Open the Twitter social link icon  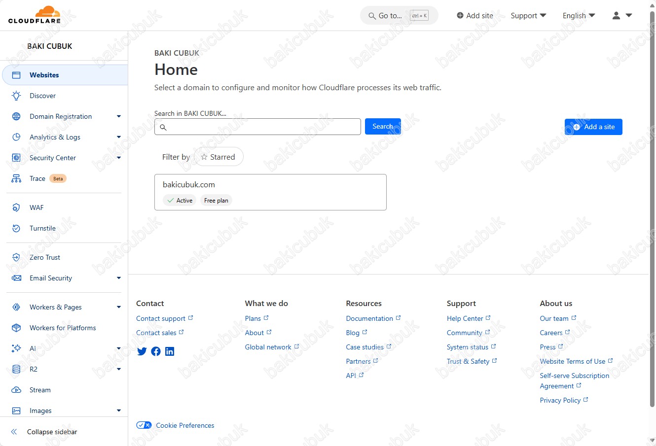(x=142, y=351)
